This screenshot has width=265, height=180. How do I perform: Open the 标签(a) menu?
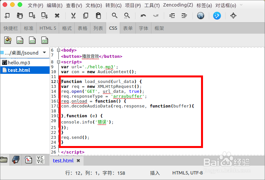204,6
